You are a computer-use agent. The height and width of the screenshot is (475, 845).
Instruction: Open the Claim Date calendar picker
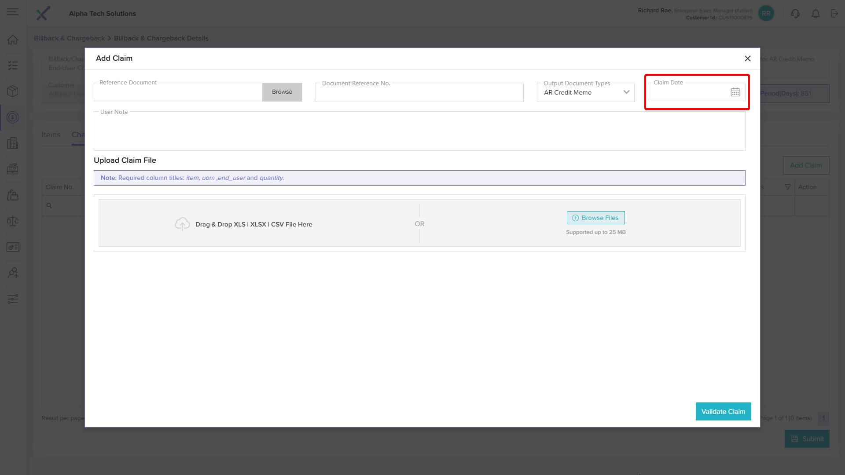click(735, 92)
